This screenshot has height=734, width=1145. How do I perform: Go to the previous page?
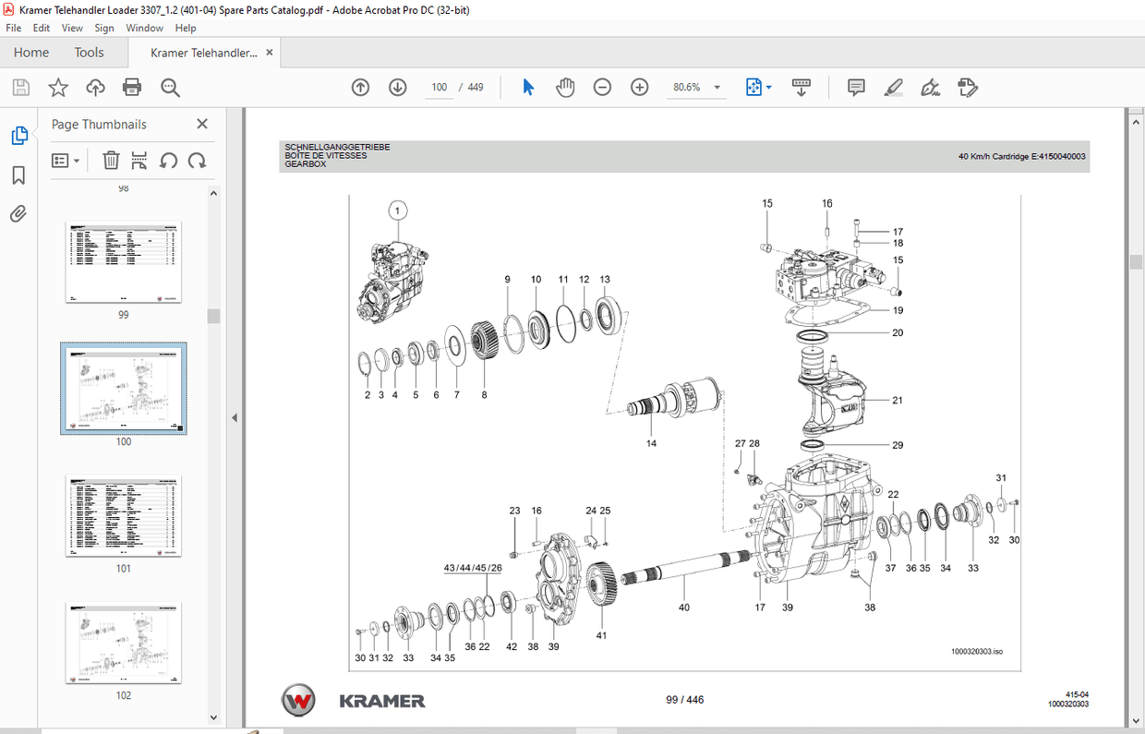click(x=360, y=87)
